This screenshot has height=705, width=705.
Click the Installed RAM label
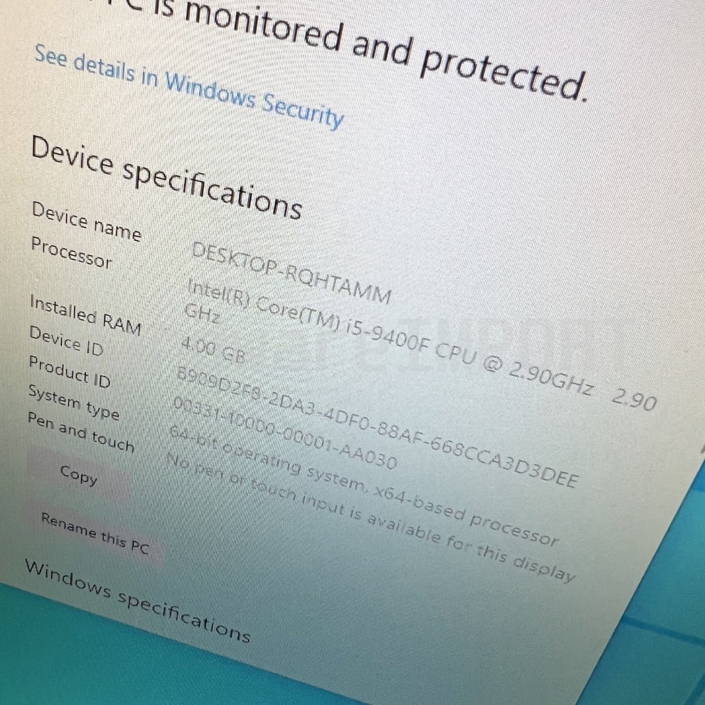tap(86, 315)
